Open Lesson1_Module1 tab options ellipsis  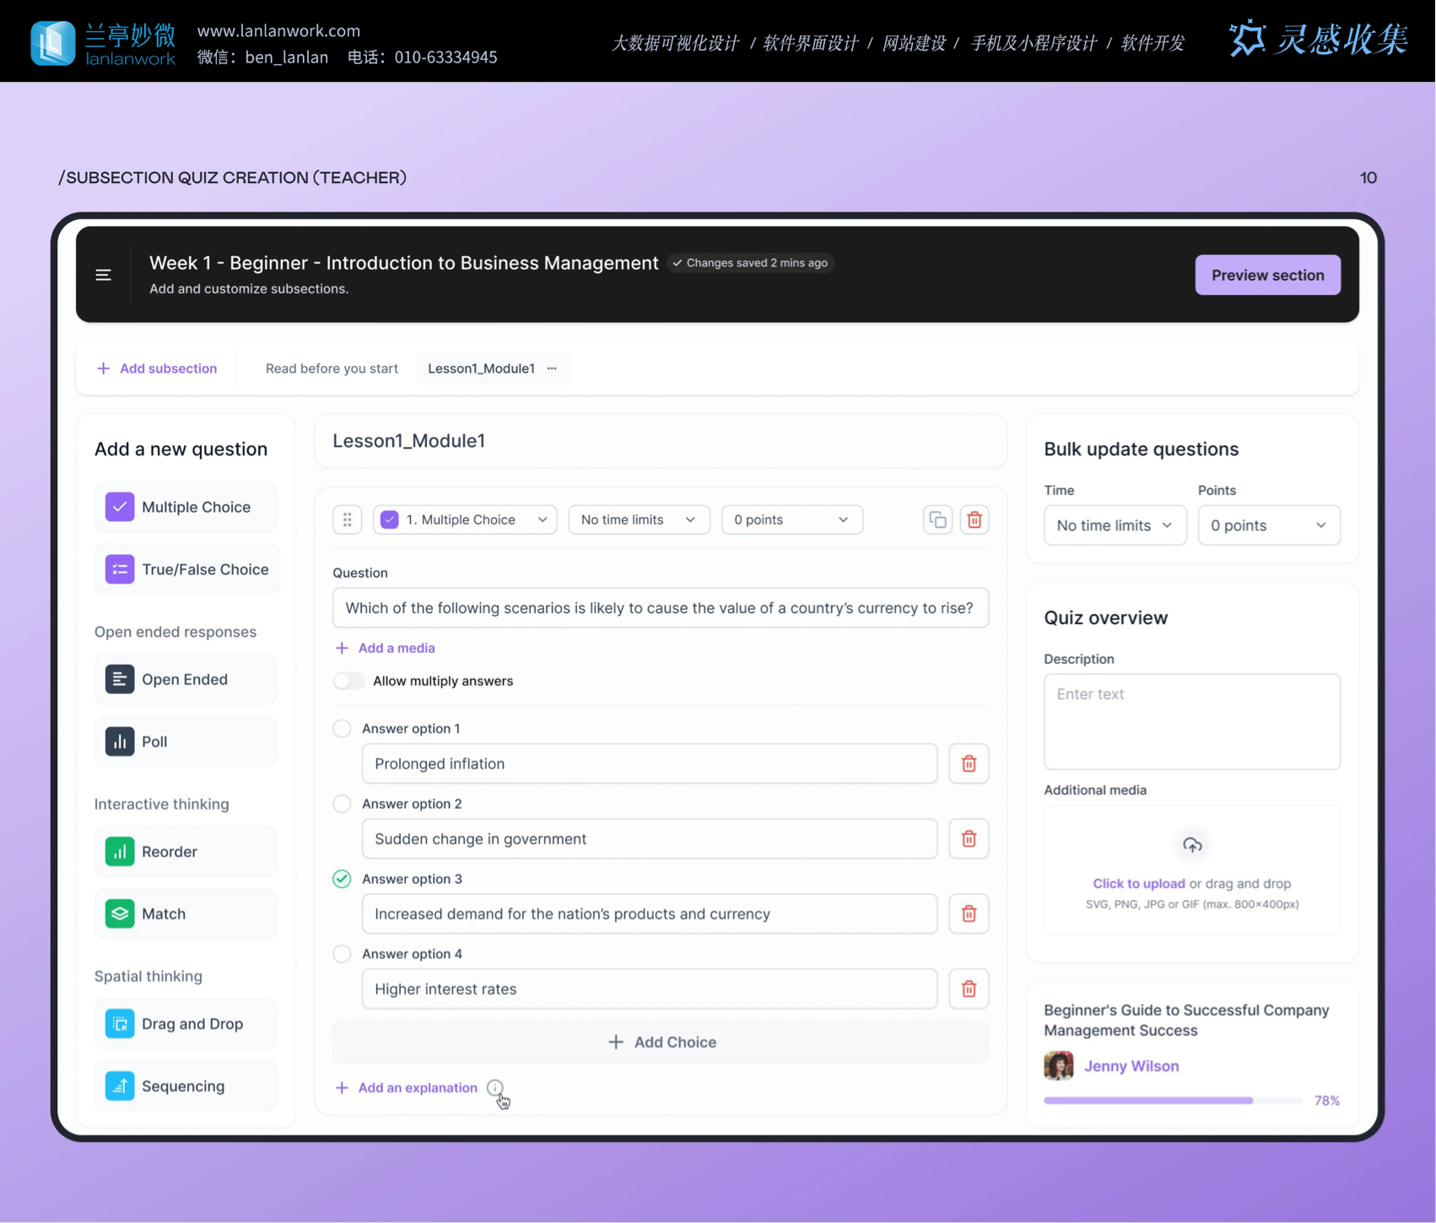552,369
